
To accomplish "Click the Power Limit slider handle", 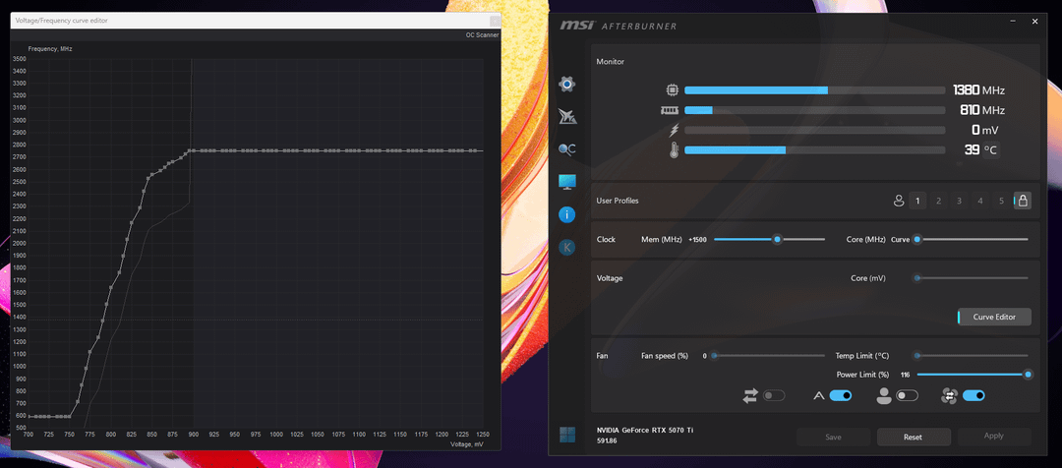I will 1028,374.
